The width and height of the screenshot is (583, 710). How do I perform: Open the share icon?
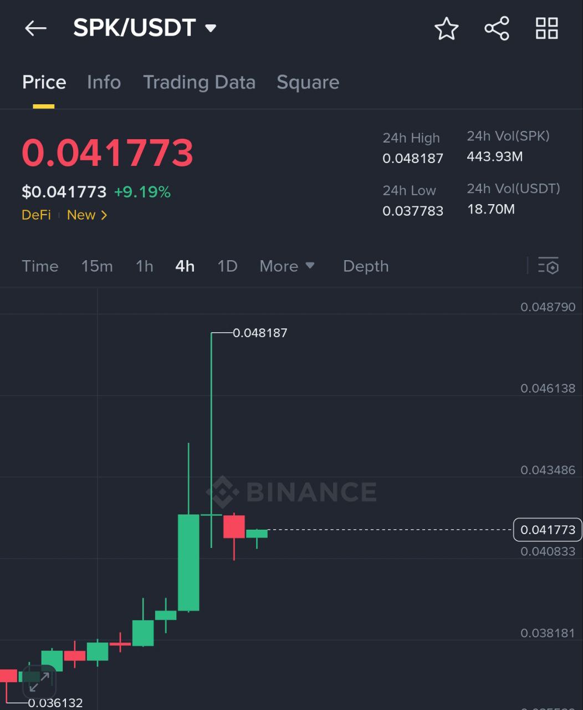tap(497, 28)
